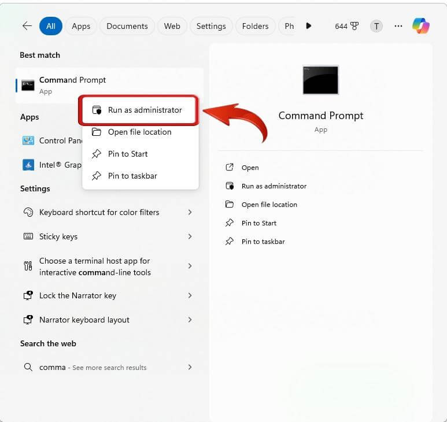This screenshot has width=447, height=422.
Task: Open the T user account avatar
Action: (376, 26)
